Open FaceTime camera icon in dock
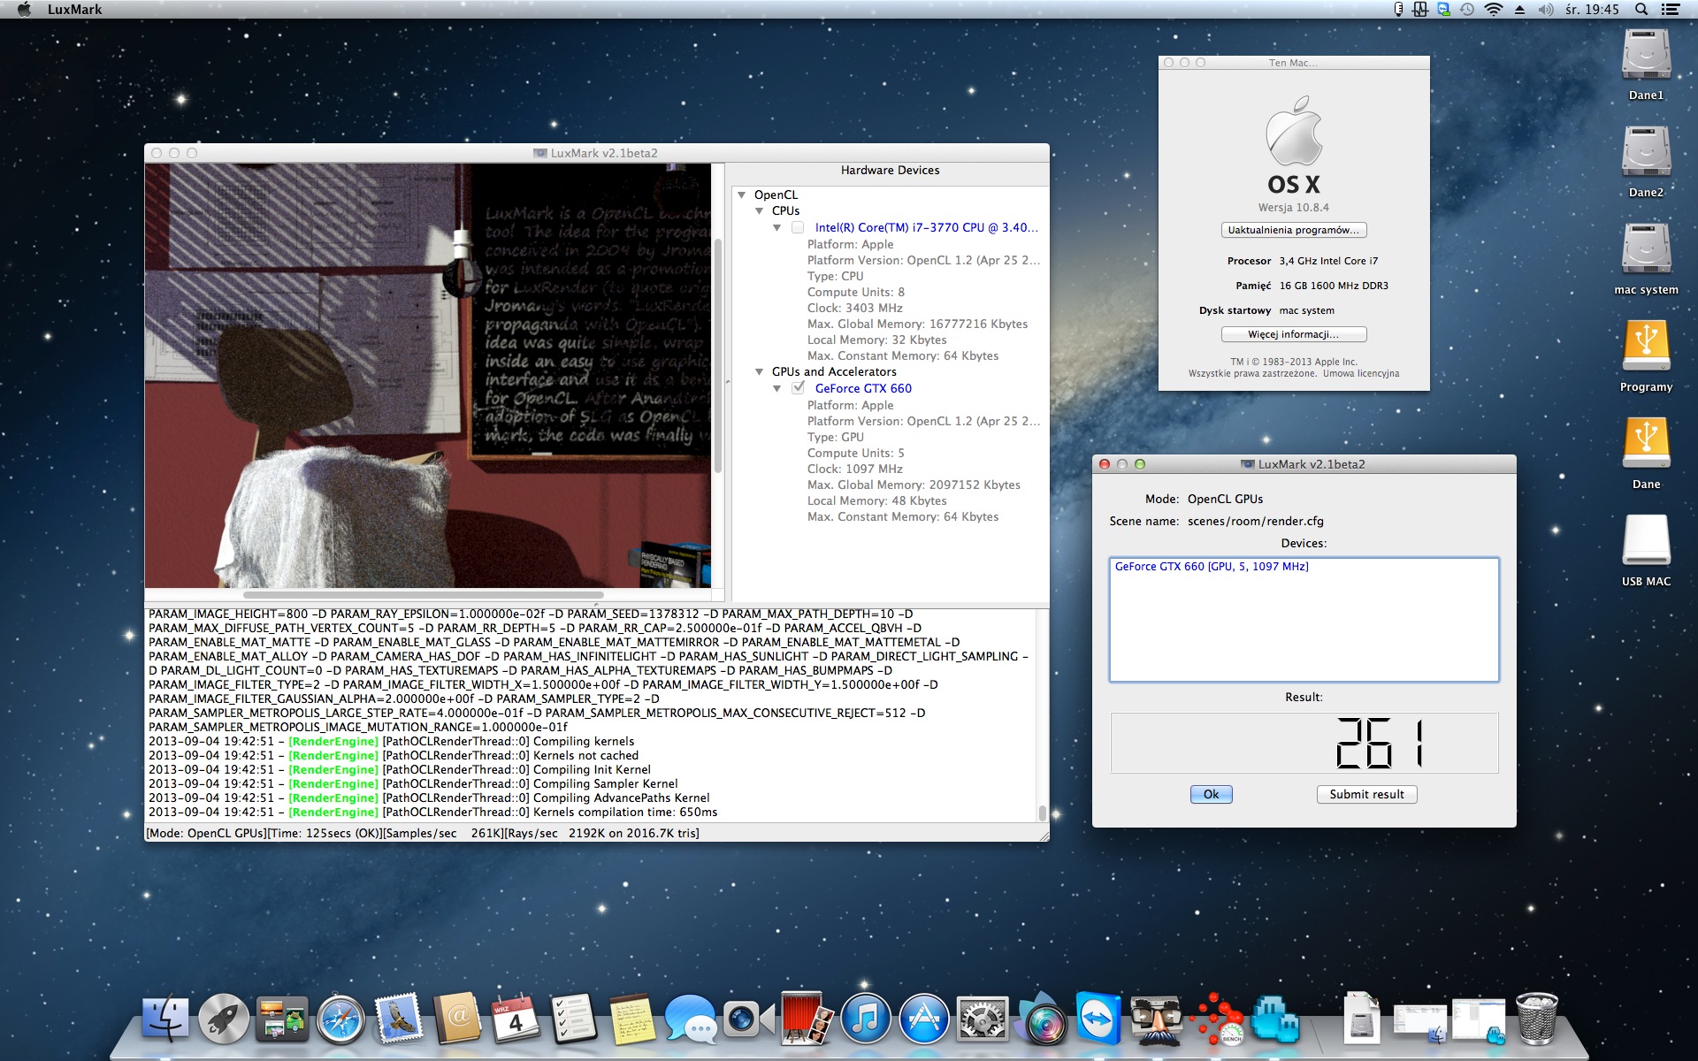The image size is (1698, 1061). tap(748, 1019)
